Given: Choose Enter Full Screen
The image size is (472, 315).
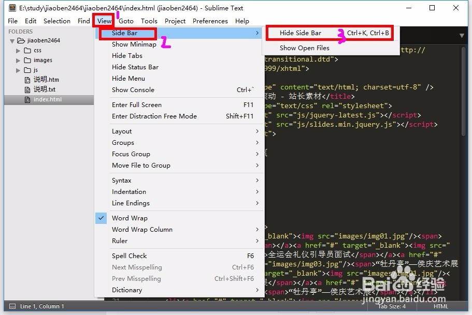Looking at the screenshot, I should point(180,105).
